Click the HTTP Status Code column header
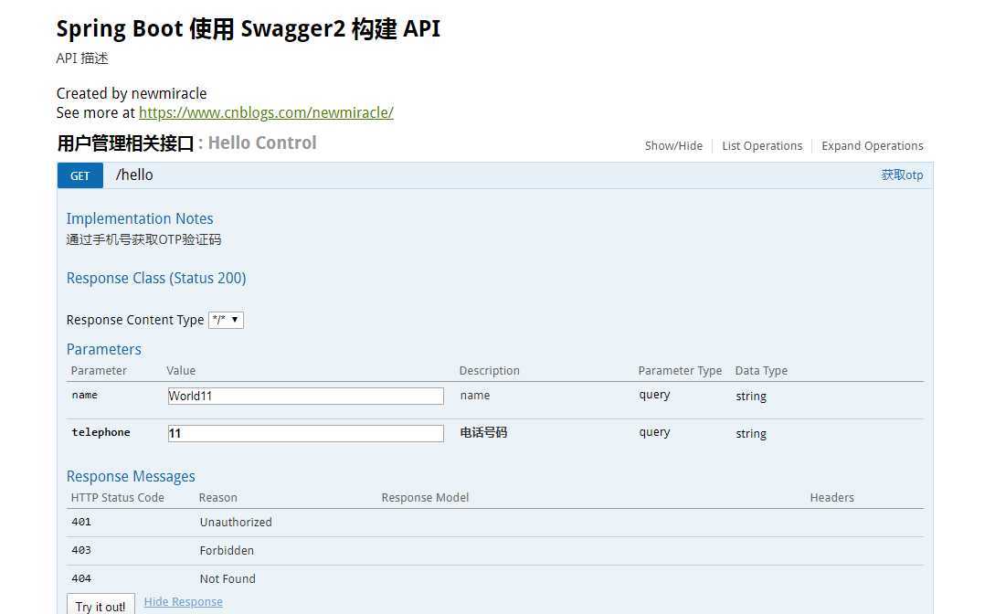 [x=117, y=497]
